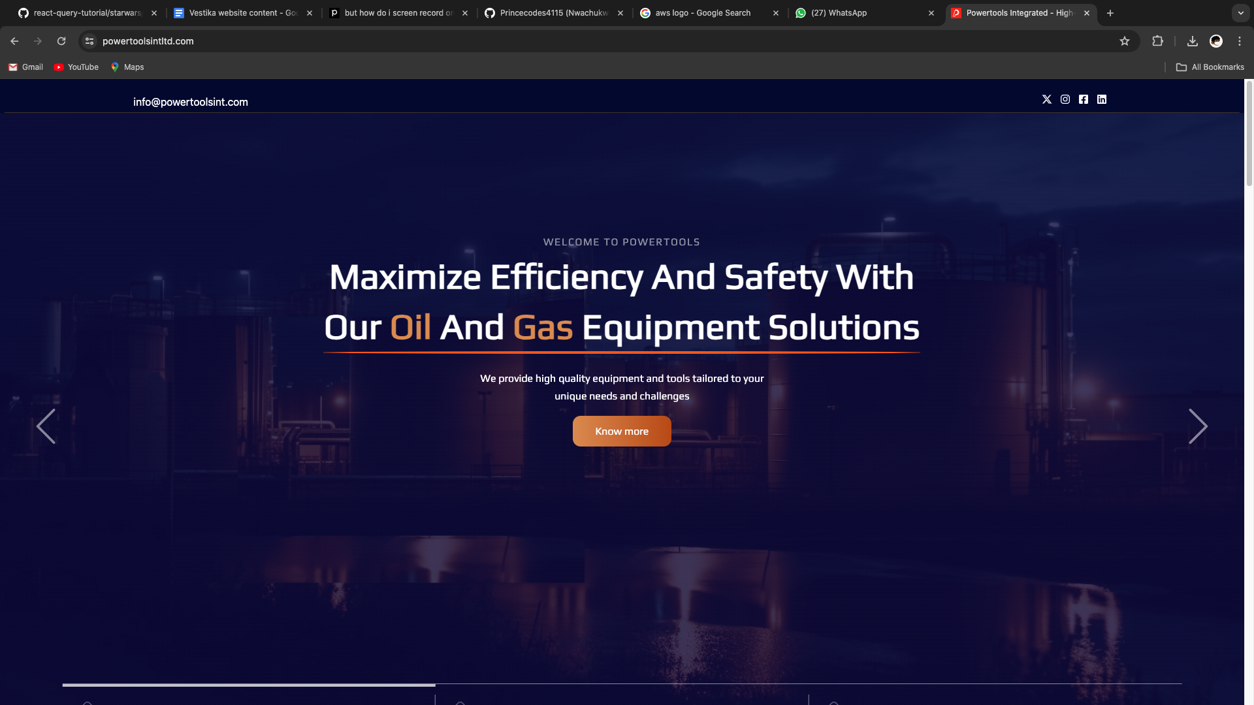Close the Powertools Integrated tab
The height and width of the screenshot is (705, 1254).
point(1087,13)
